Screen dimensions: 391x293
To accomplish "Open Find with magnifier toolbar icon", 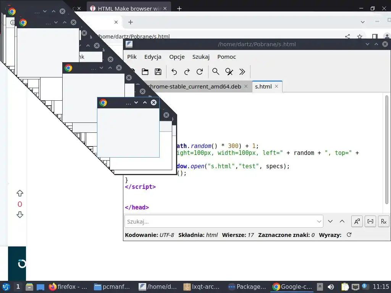I will coord(216,72).
